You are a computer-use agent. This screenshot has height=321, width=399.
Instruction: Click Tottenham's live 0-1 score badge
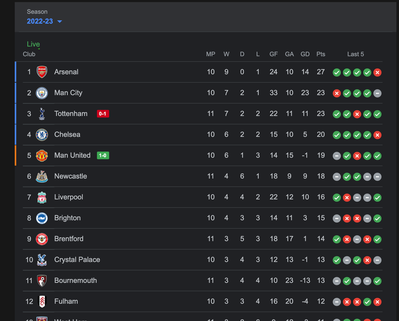pyautogui.click(x=103, y=114)
